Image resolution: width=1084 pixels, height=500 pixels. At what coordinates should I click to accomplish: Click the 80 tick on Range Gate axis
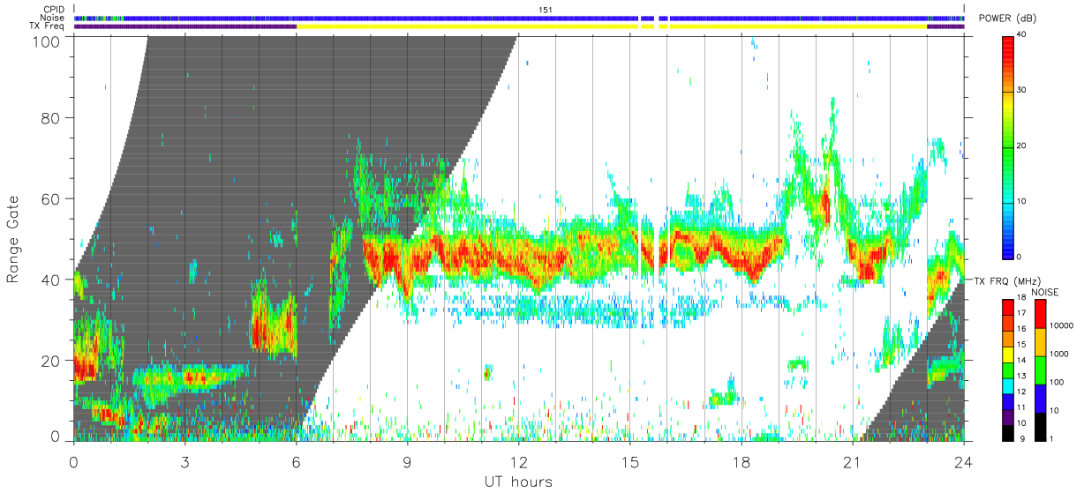pos(50,117)
